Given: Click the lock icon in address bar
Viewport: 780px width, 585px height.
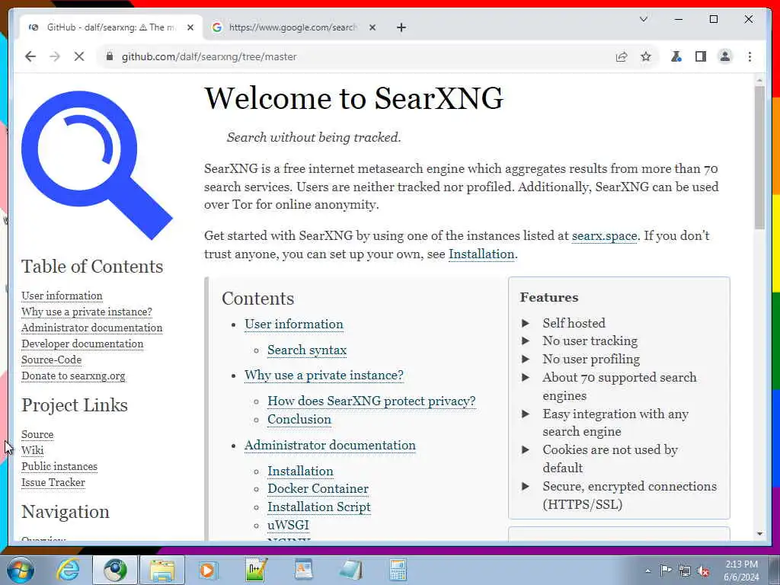Looking at the screenshot, I should click(x=110, y=56).
